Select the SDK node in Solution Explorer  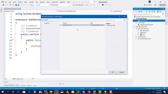(x=144, y=35)
